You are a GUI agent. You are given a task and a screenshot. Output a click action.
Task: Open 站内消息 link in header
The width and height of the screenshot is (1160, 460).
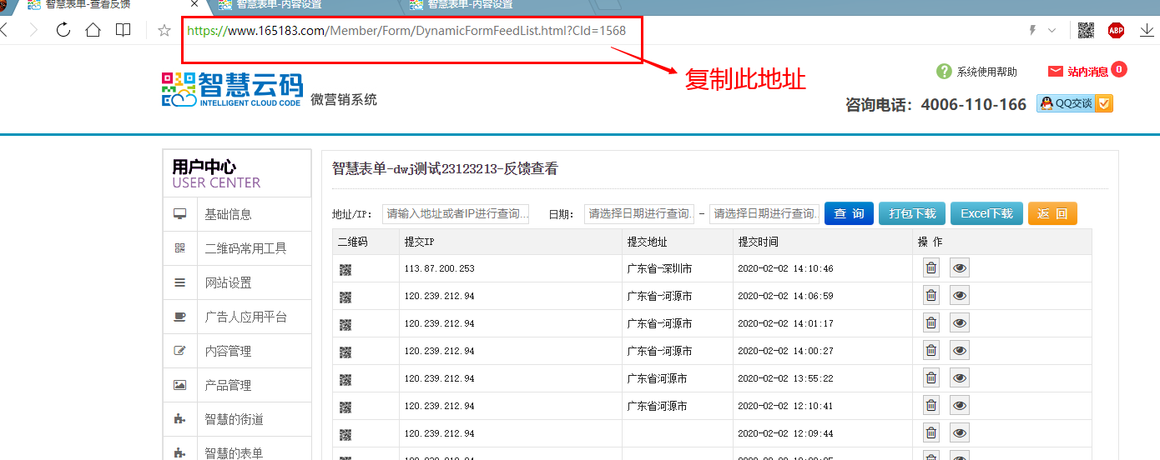(1087, 72)
